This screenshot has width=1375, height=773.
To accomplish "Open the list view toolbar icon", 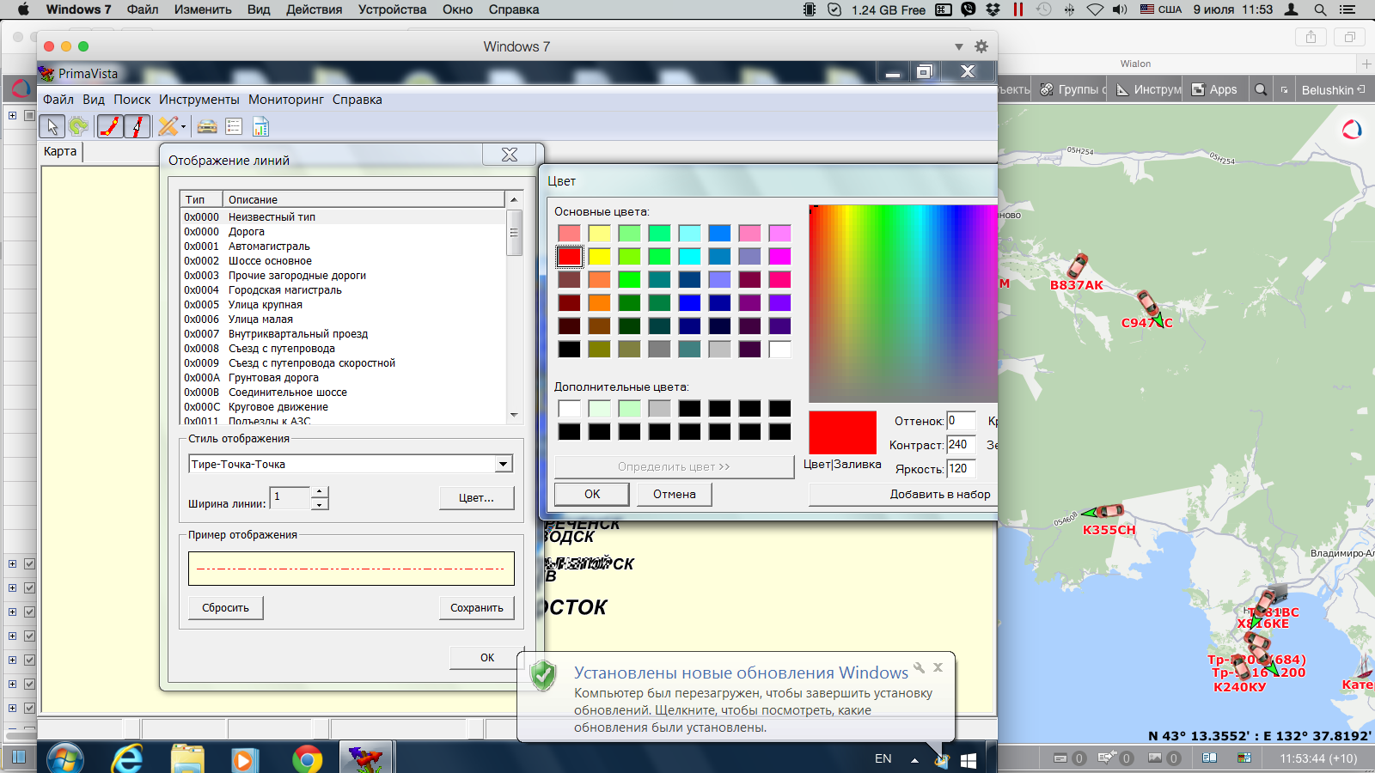I will (x=234, y=127).
